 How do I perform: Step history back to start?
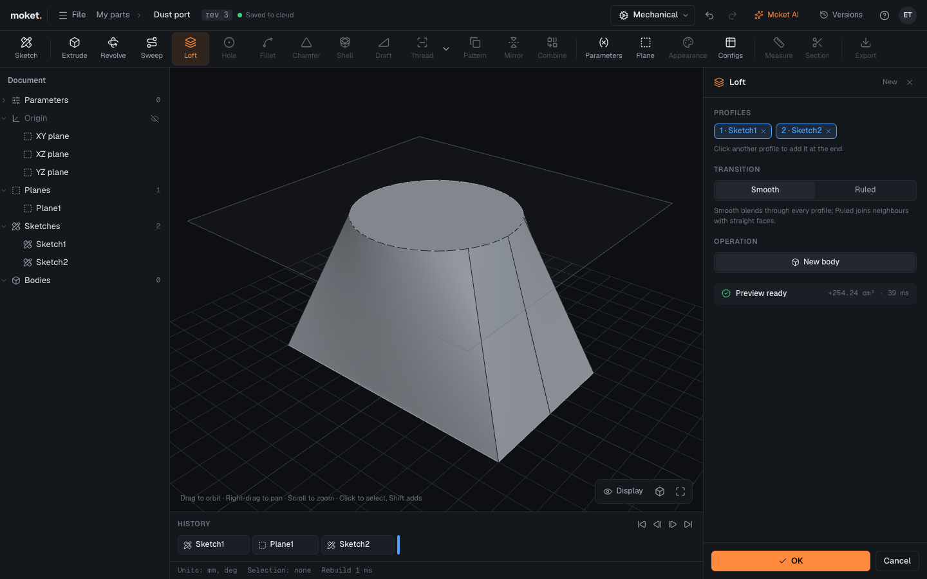tap(642, 524)
